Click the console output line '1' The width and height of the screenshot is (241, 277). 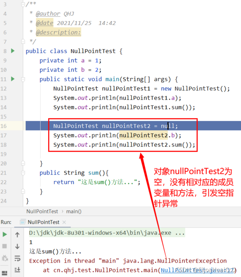[x=31, y=242]
